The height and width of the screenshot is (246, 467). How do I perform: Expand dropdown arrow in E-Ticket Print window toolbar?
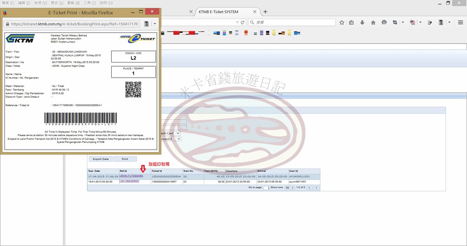155,24
